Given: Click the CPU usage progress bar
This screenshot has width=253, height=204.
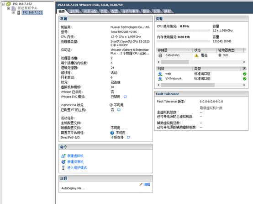Looking at the screenshot, I should [183, 30].
